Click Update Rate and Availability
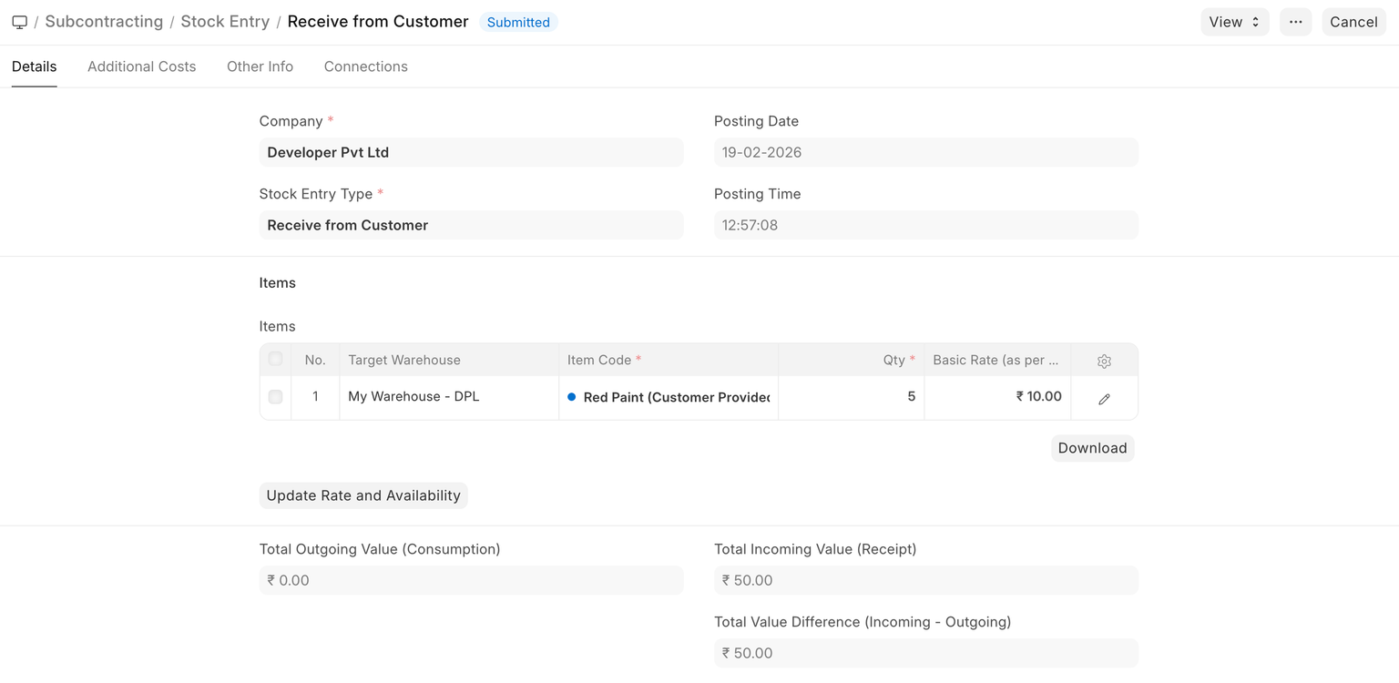This screenshot has height=683, width=1399. [363, 495]
